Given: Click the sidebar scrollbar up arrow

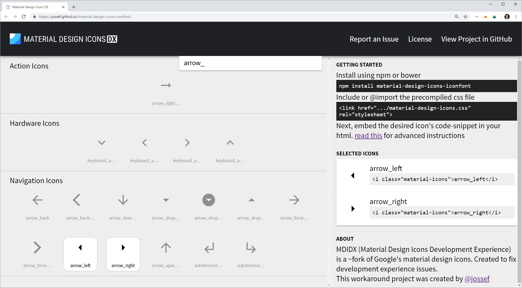Looking at the screenshot, I should 520,58.
